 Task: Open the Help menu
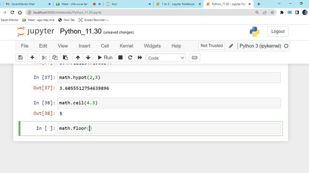pyautogui.click(x=176, y=46)
